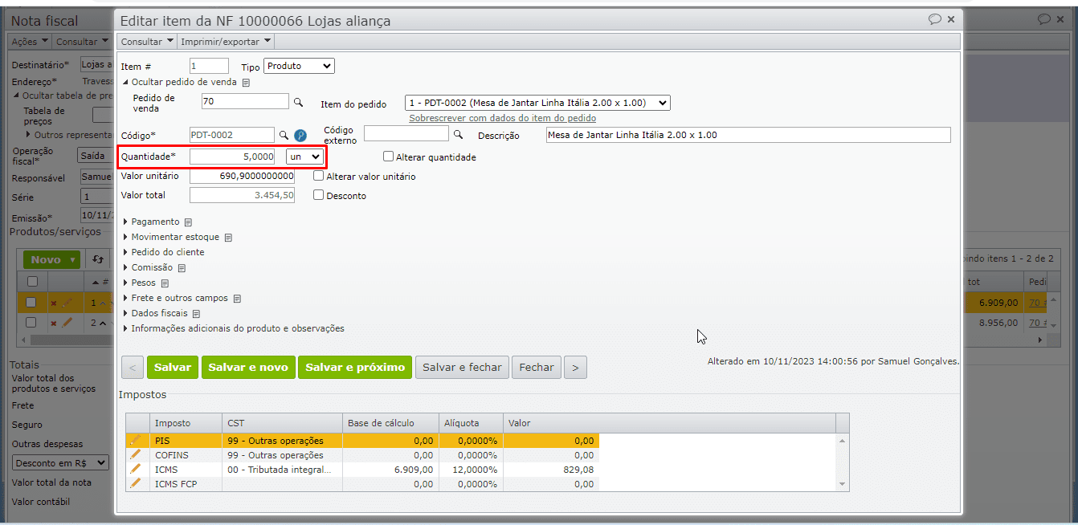Click Impostos table scrollbar down arrow
The width and height of the screenshot is (1078, 525).
coord(843,484)
